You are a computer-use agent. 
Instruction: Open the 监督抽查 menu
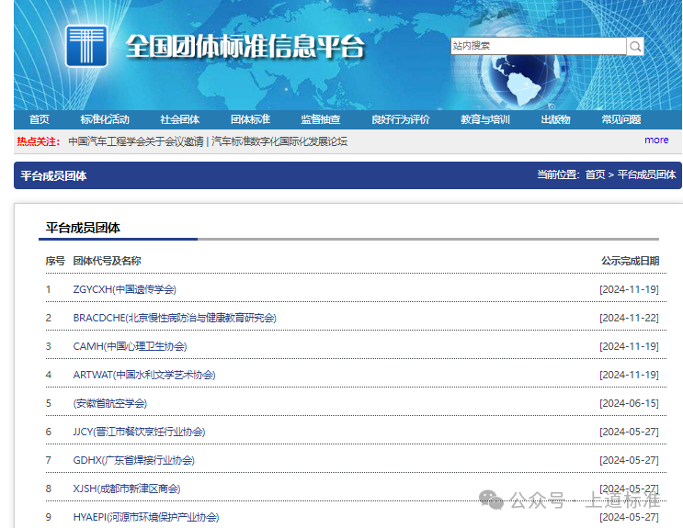(321, 119)
